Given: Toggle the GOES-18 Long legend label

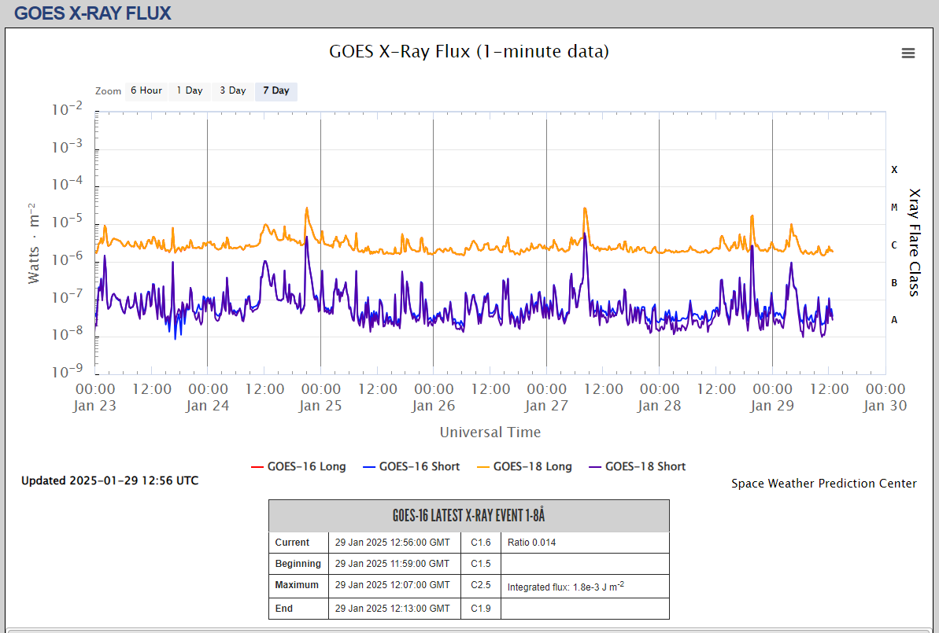Looking at the screenshot, I should tap(532, 466).
